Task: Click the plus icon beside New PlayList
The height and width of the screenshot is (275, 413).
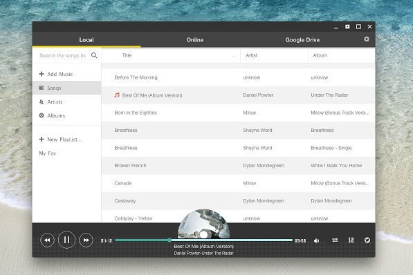Action: (x=42, y=139)
